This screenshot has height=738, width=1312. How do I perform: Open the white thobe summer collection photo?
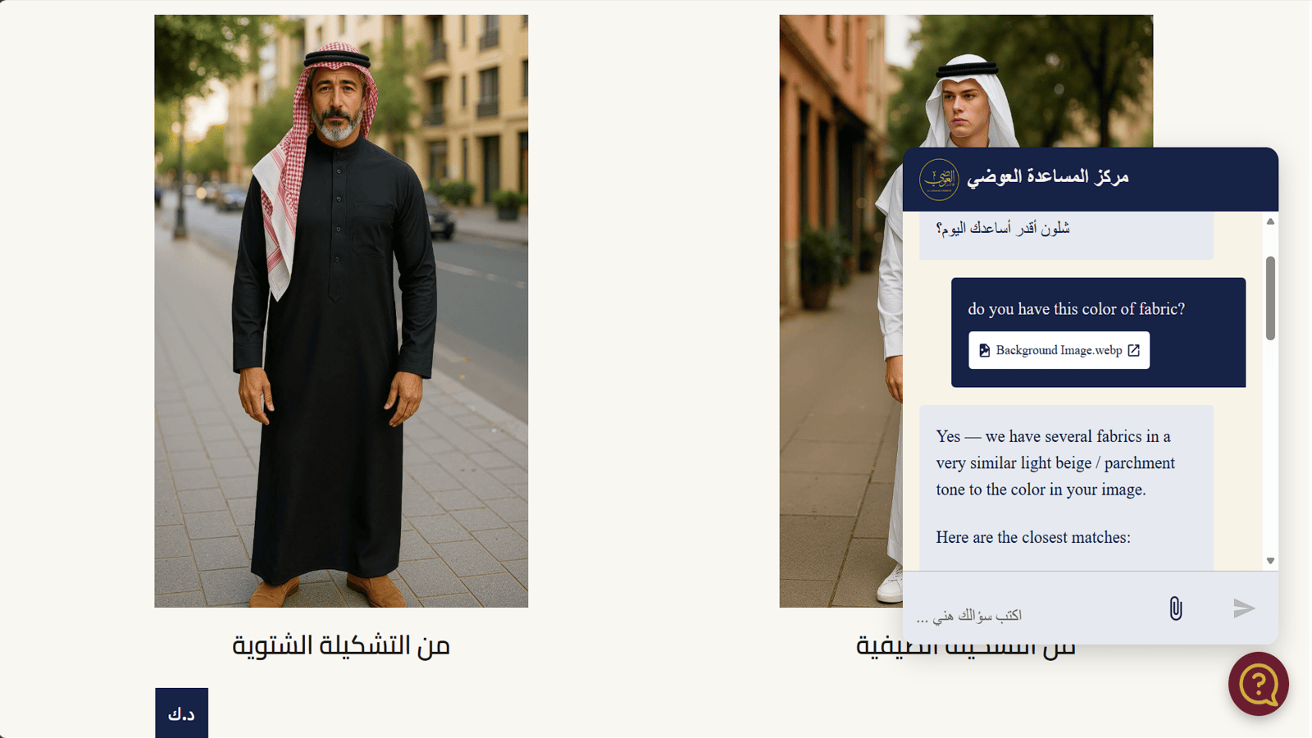click(x=840, y=311)
